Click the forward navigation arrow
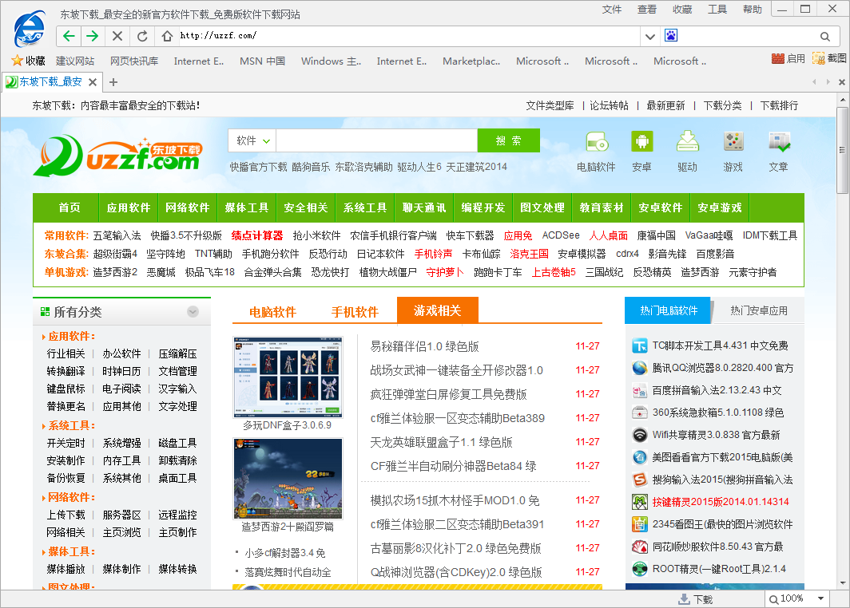Screen dimensions: 850x608 pyautogui.click(x=93, y=36)
